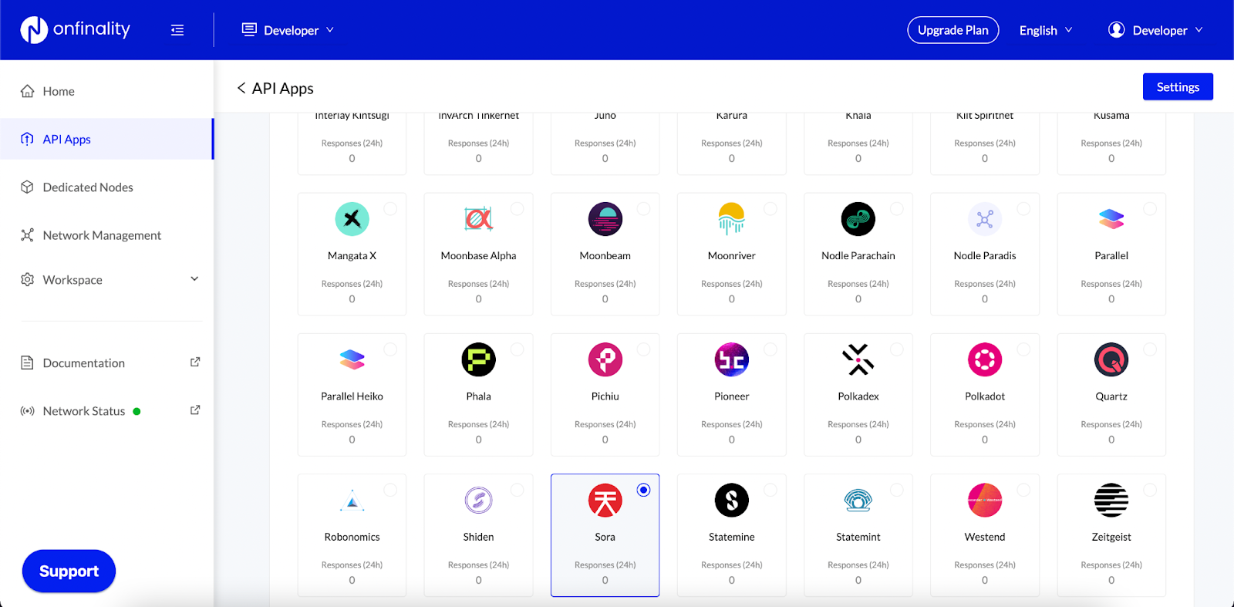Select the Polkadot radio button
The height and width of the screenshot is (607, 1234).
coord(1023,349)
